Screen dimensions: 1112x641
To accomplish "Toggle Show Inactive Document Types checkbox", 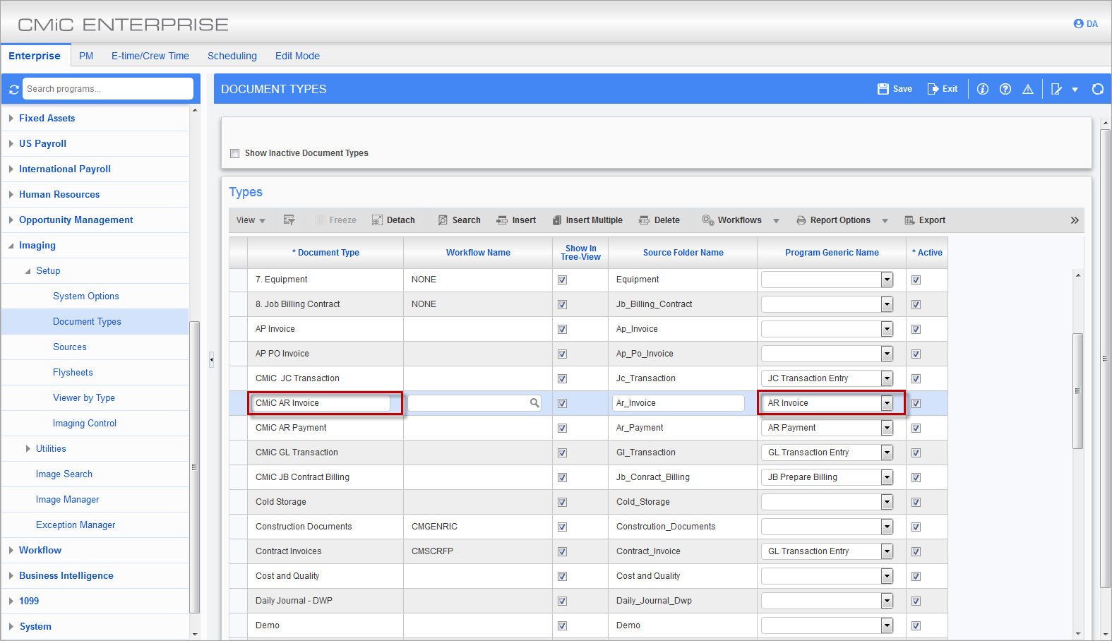I will point(235,153).
